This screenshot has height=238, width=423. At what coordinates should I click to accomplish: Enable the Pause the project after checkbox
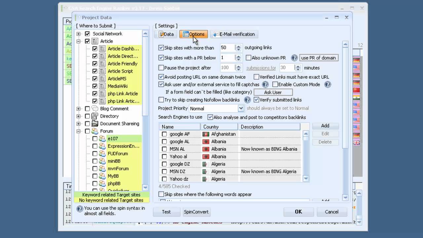tap(161, 68)
